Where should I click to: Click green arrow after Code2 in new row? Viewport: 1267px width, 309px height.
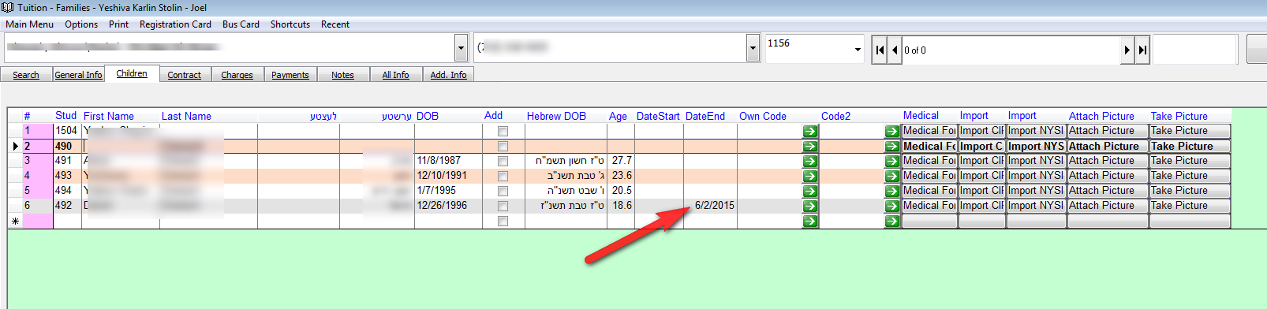(892, 221)
